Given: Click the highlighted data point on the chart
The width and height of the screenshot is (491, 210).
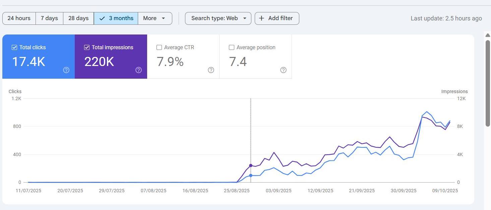Looking at the screenshot, I should point(251,165).
